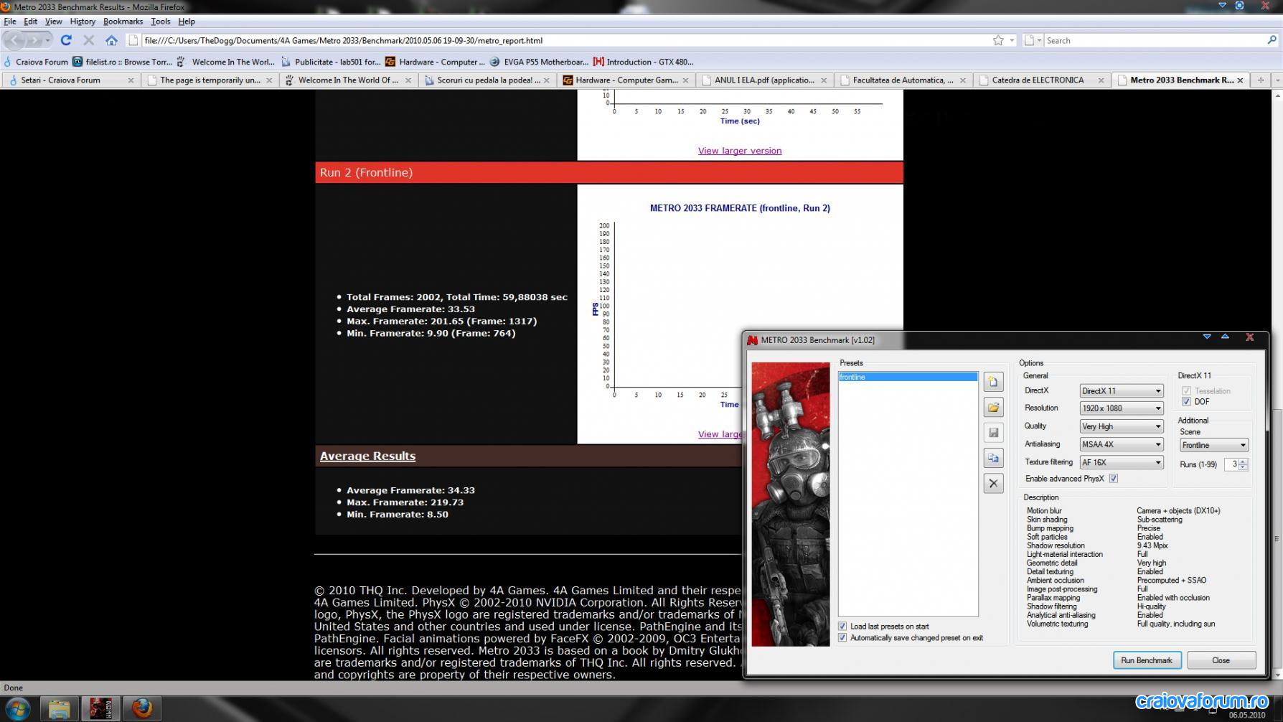Click the Run Benchmark button

(1147, 660)
